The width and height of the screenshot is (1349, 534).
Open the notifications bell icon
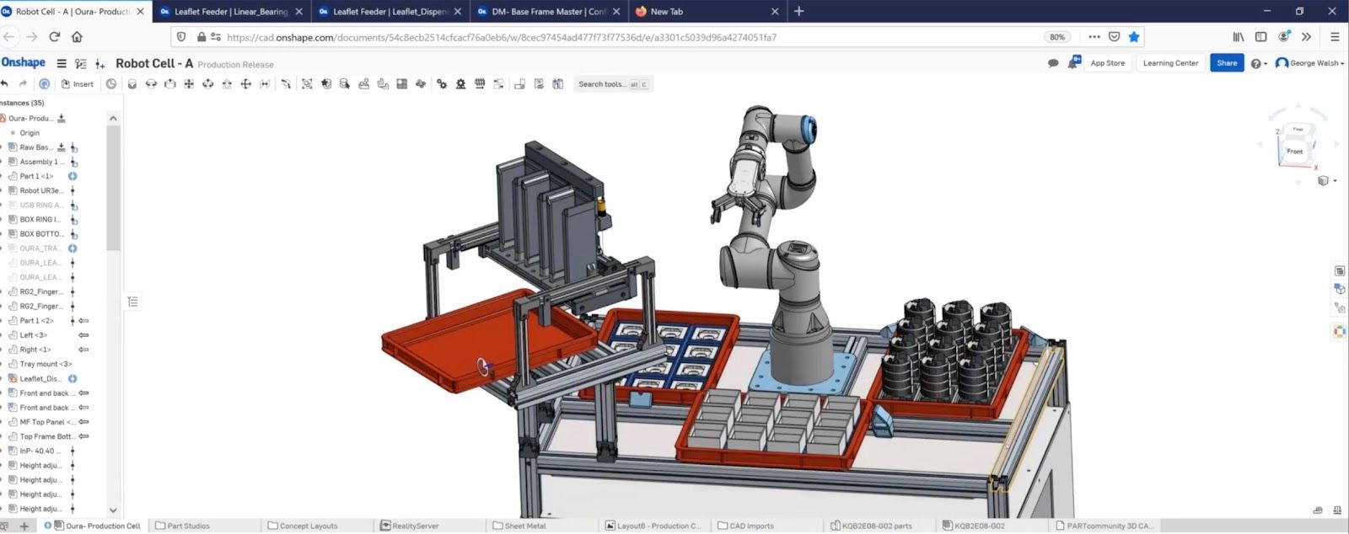pyautogui.click(x=1073, y=63)
